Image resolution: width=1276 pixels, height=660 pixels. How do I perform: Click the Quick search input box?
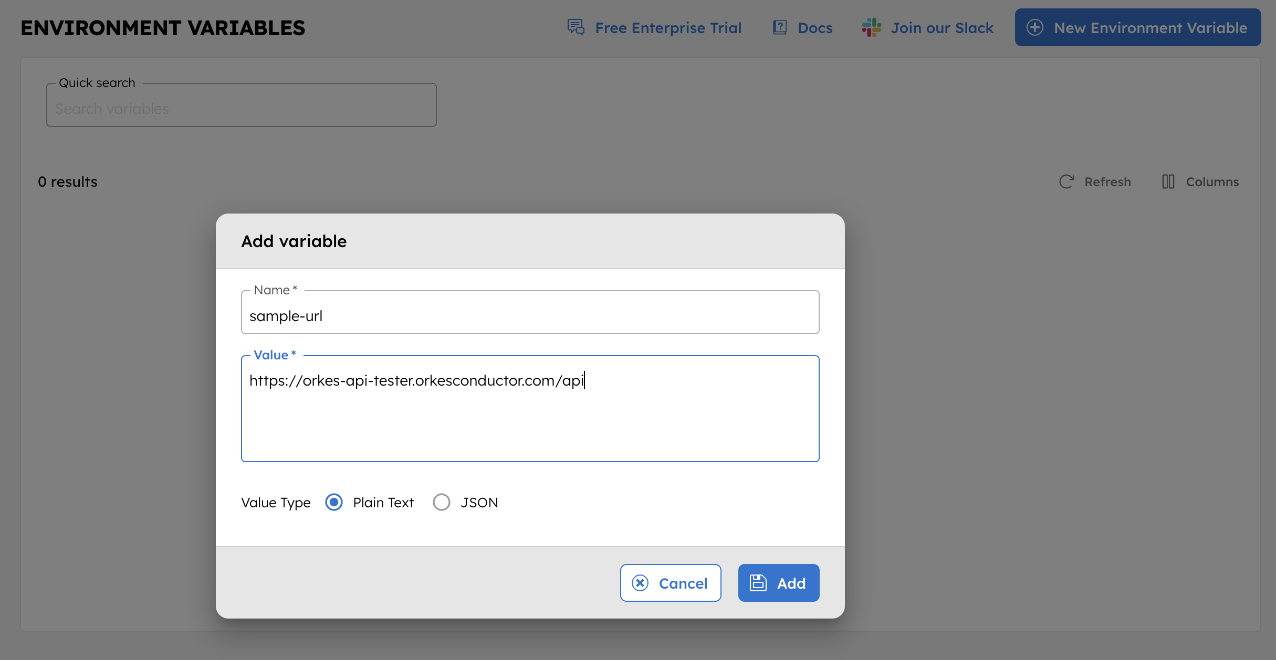[242, 108]
